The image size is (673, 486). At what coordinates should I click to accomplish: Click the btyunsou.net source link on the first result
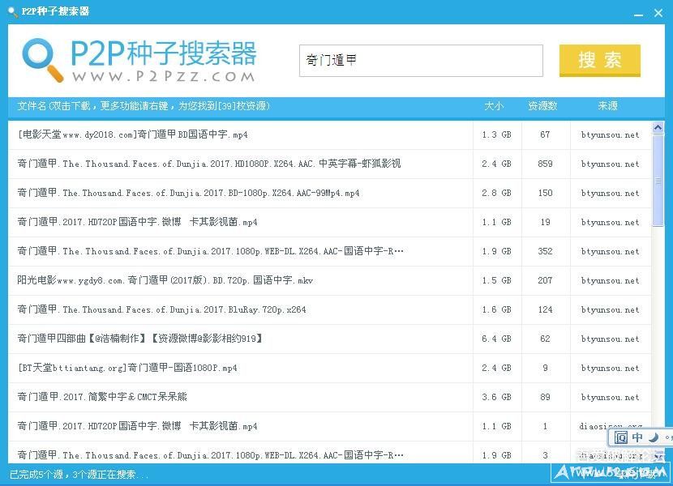point(611,134)
